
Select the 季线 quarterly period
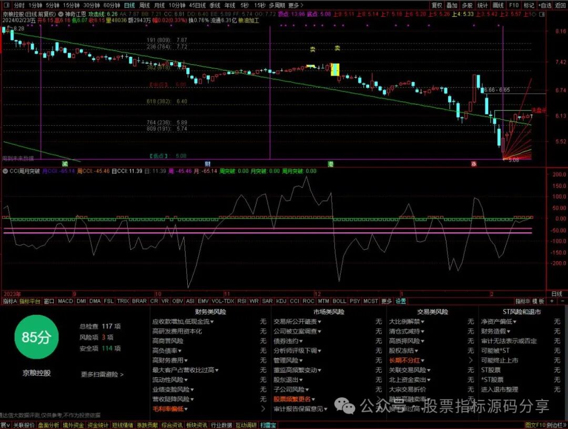coord(215,5)
